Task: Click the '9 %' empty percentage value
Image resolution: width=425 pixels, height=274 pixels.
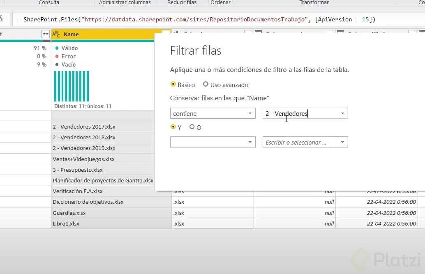Action: [x=42, y=64]
